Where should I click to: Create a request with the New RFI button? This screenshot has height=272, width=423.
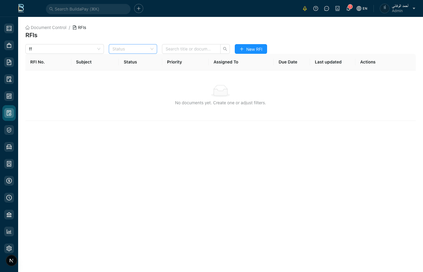[x=251, y=49]
